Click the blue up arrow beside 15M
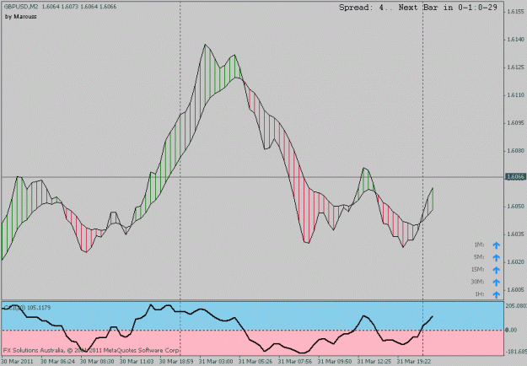 [x=496, y=270]
